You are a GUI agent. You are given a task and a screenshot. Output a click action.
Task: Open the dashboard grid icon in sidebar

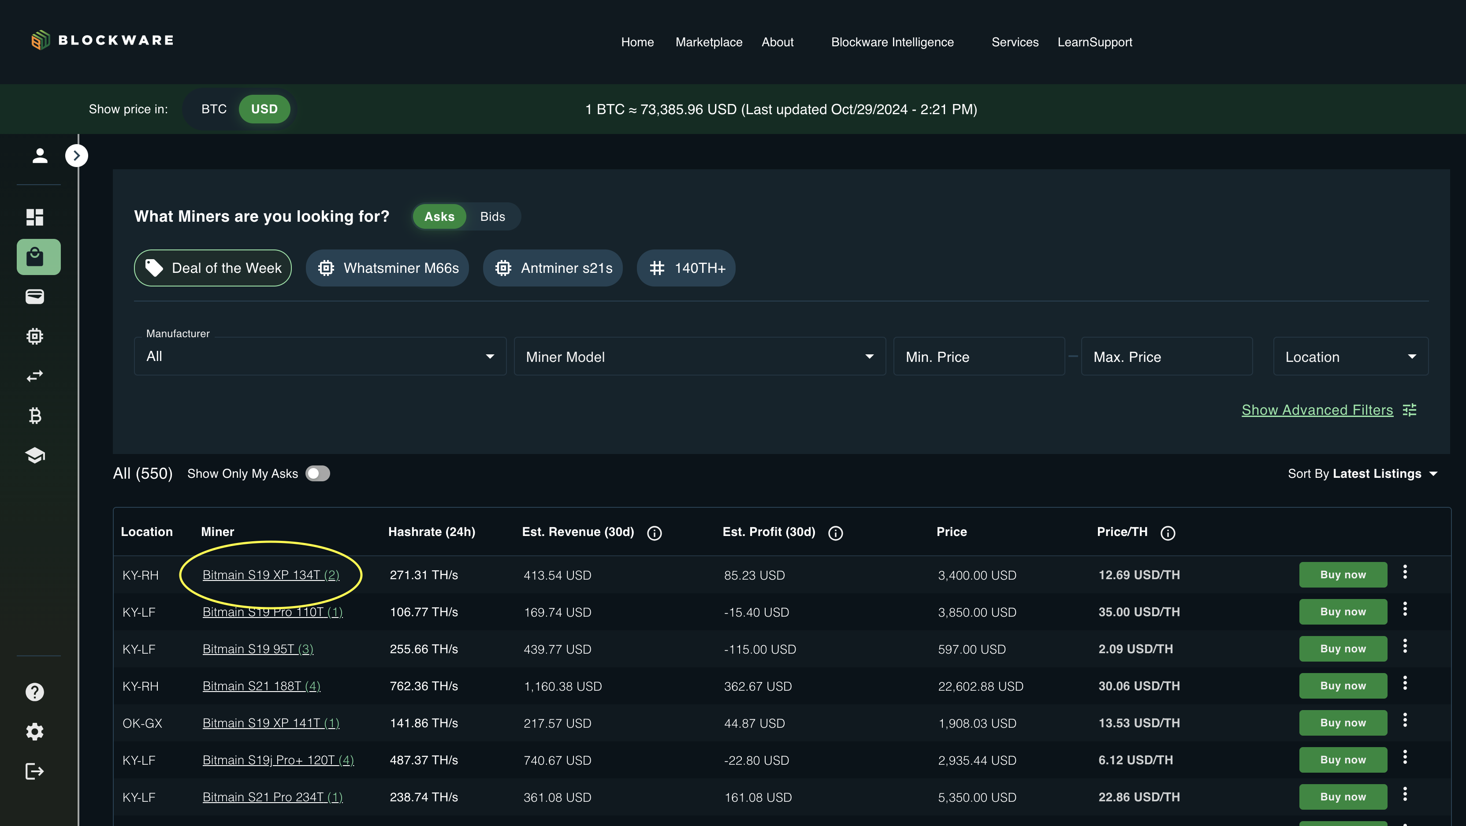35,217
